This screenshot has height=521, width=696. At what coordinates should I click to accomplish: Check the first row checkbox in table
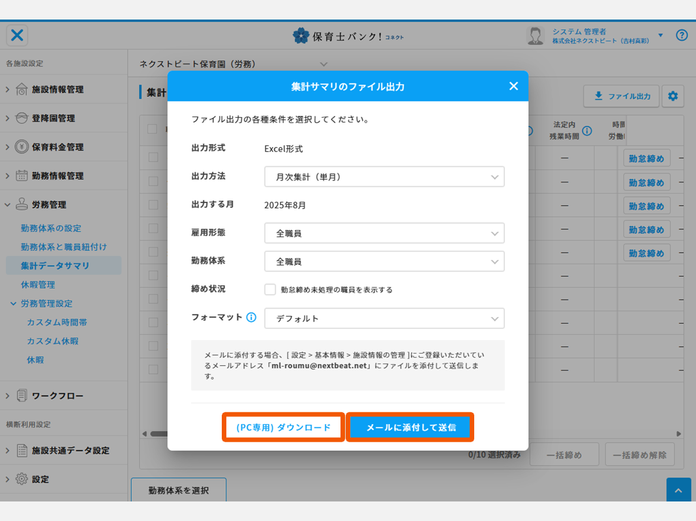(153, 157)
